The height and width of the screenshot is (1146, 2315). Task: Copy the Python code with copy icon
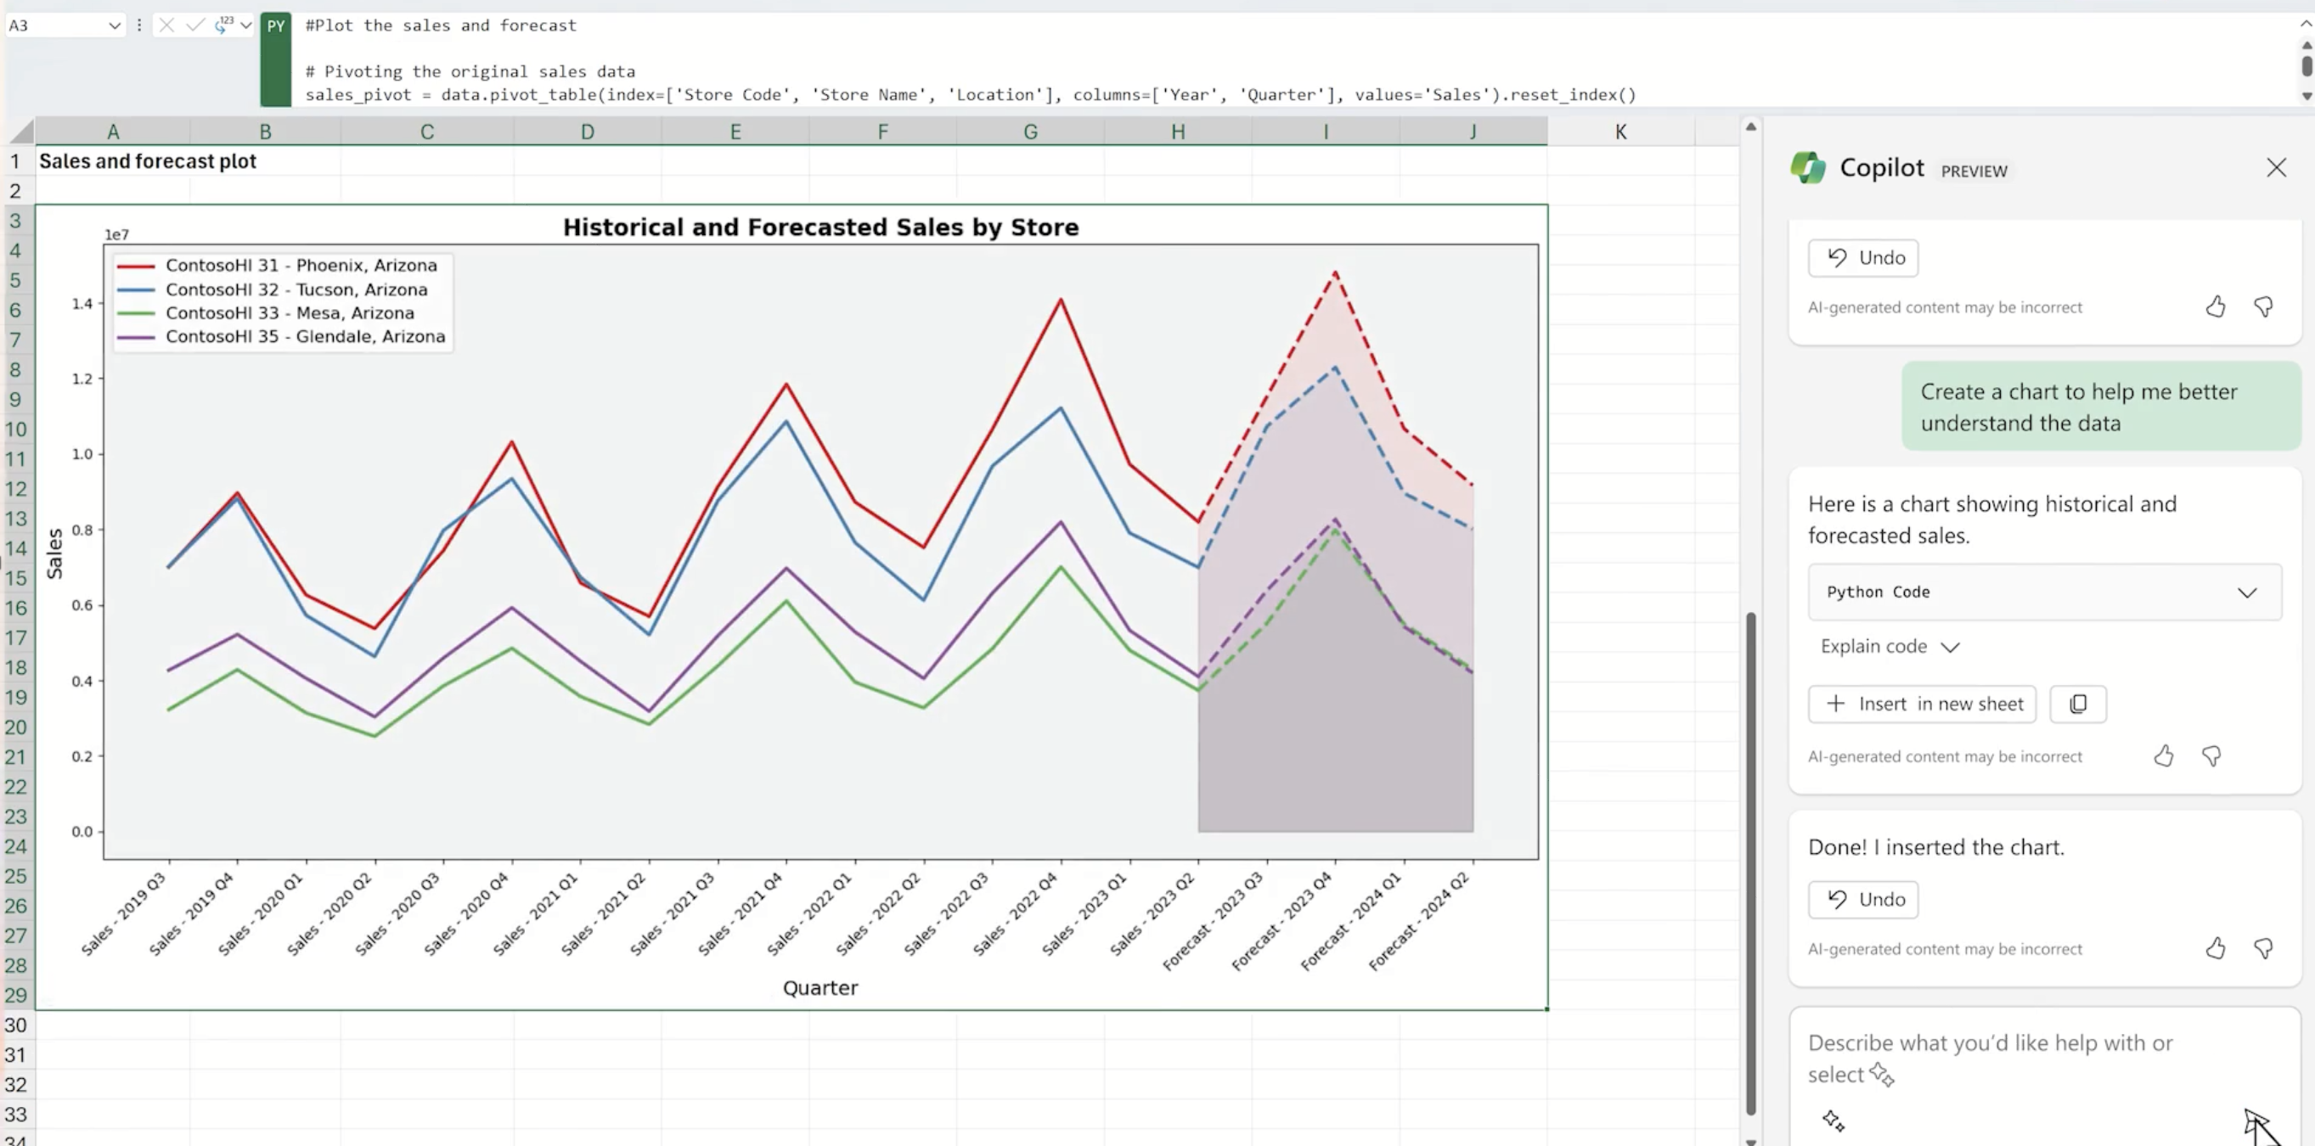pos(2078,704)
